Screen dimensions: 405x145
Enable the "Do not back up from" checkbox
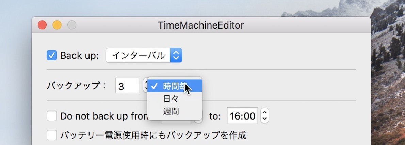pos(52,116)
